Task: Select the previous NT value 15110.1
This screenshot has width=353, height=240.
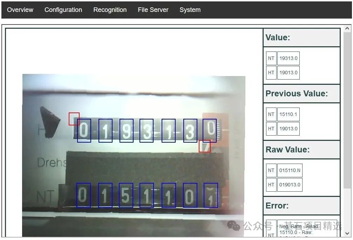Action: 289,114
